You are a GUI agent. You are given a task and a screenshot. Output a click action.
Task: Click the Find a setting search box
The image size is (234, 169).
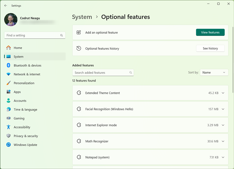tap(35, 35)
